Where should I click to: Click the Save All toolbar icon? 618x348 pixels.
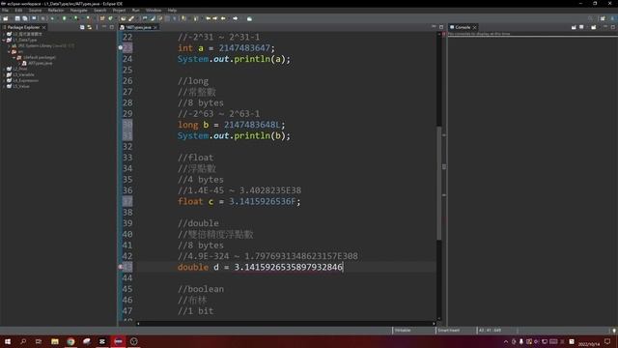click(x=25, y=18)
